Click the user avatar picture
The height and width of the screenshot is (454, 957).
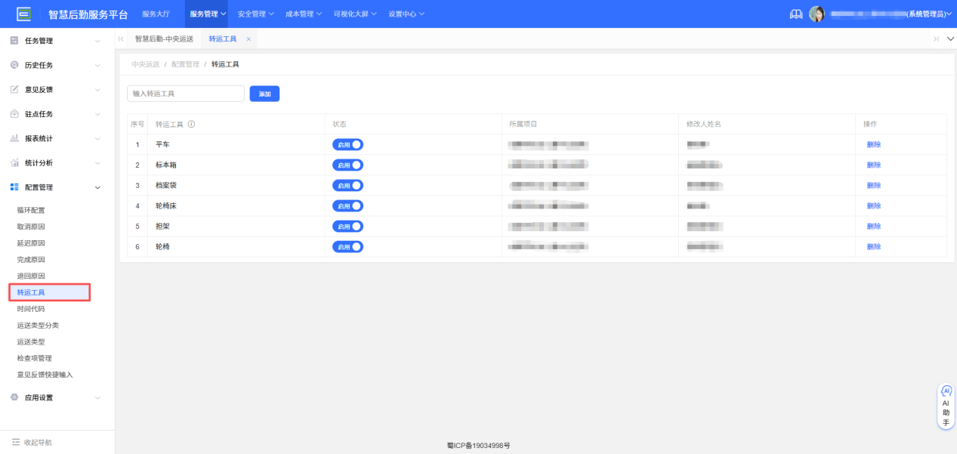click(x=817, y=14)
